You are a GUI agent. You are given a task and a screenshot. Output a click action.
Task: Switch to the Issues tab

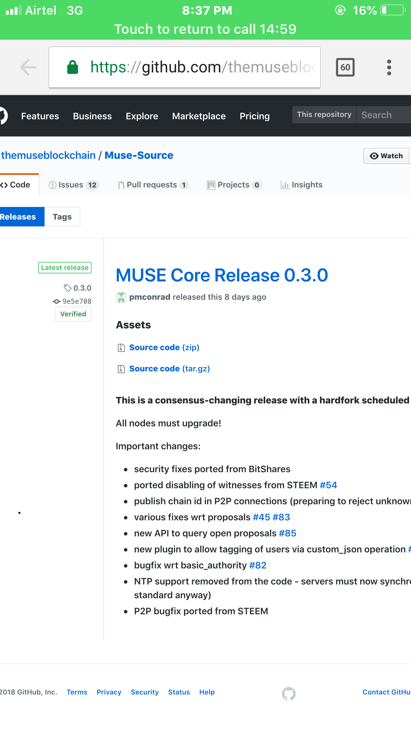coord(73,185)
